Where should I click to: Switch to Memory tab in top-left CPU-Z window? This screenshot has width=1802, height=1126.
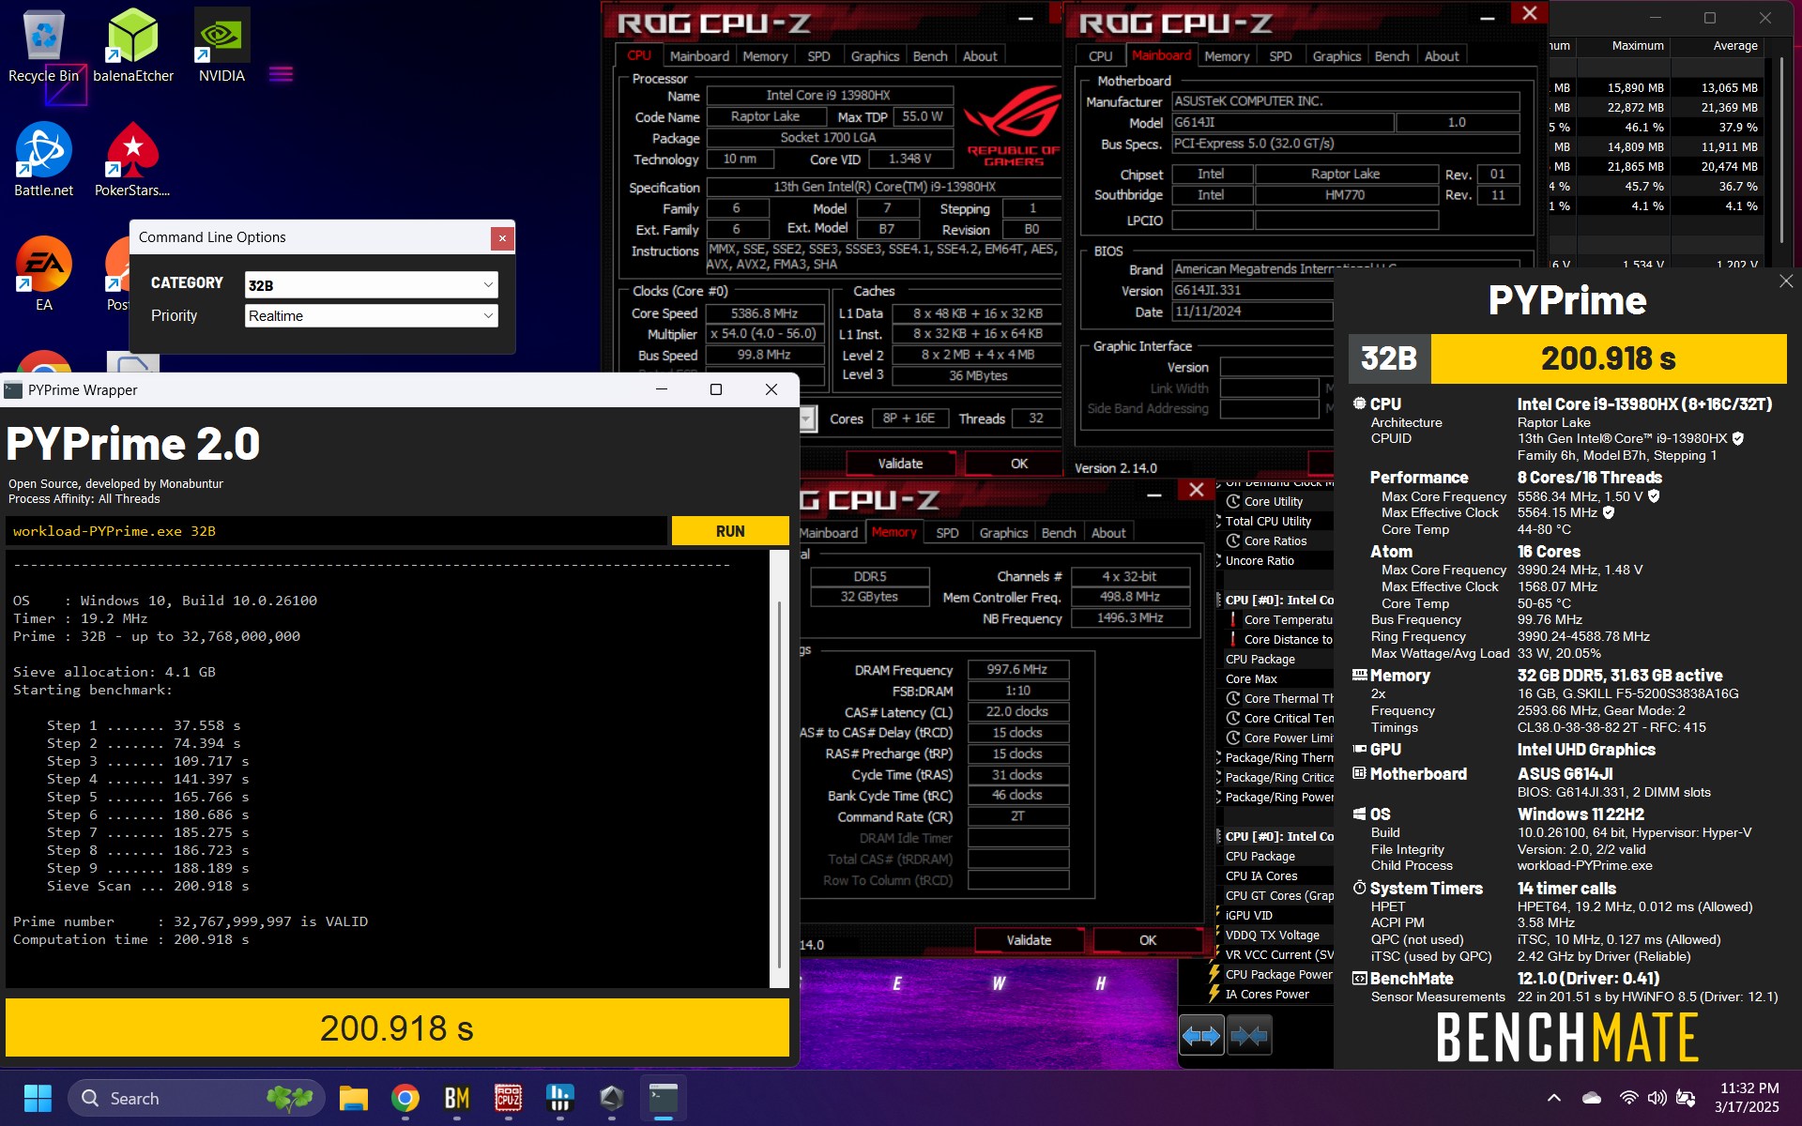coord(765,56)
